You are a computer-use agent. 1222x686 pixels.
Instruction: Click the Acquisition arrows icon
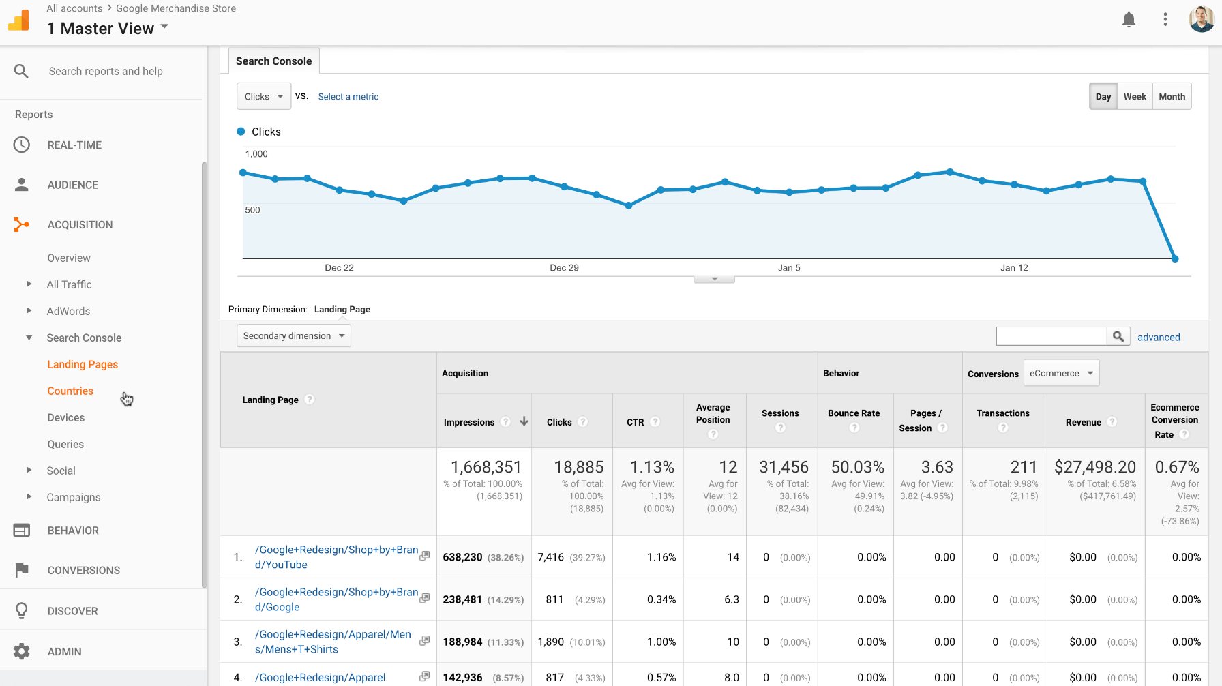pos(22,224)
